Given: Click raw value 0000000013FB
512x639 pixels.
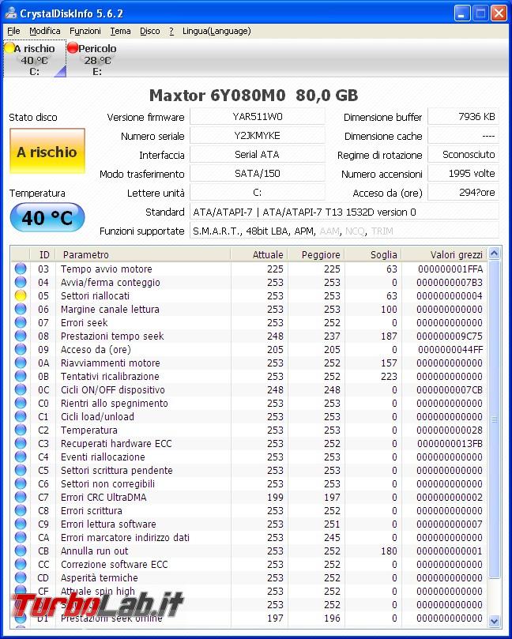Looking at the screenshot, I should click(450, 444).
